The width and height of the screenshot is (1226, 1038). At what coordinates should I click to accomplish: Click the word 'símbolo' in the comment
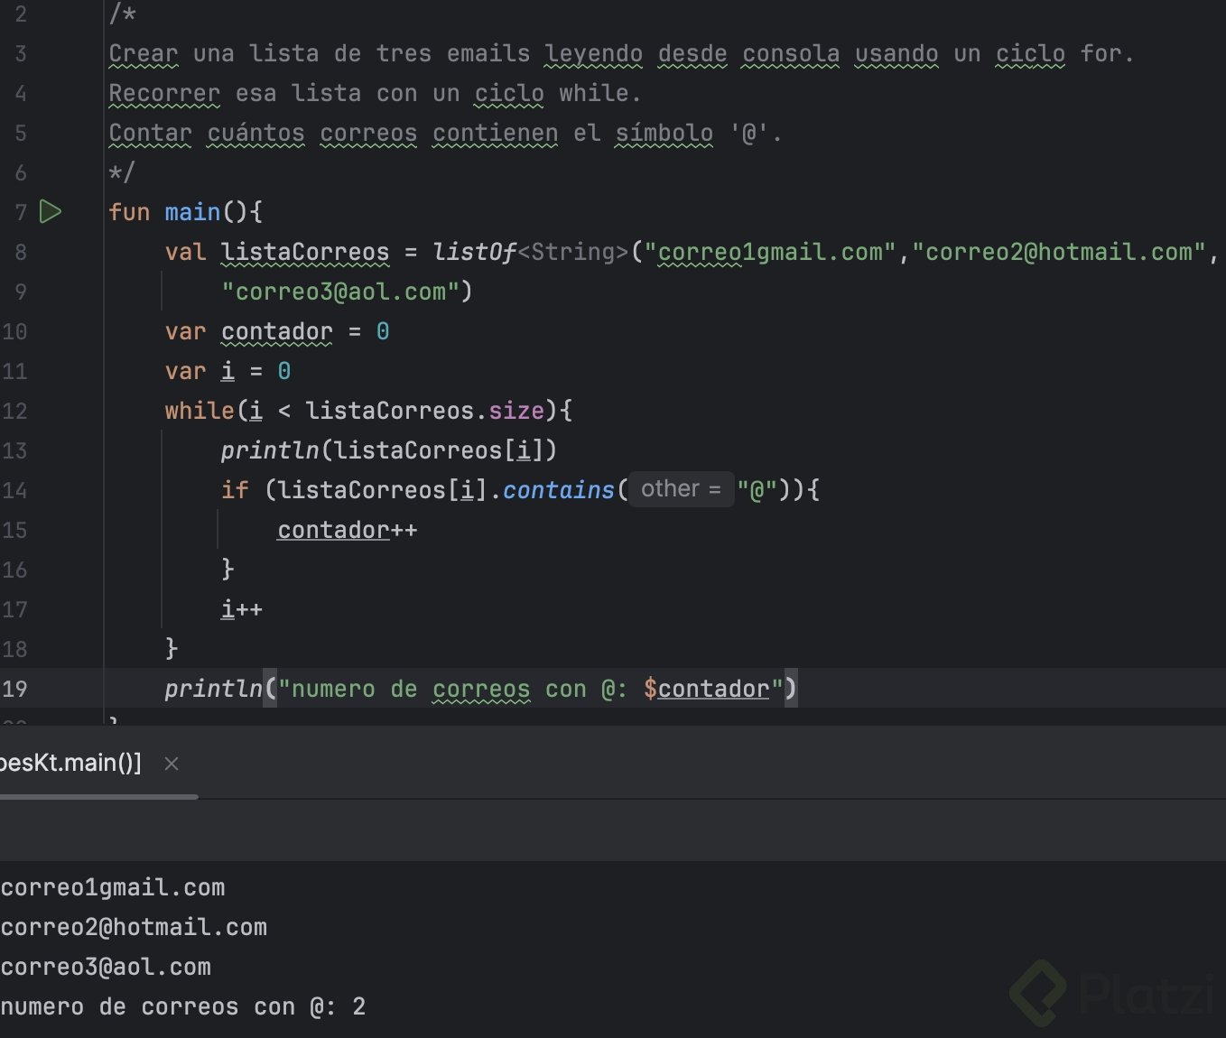pos(664,133)
